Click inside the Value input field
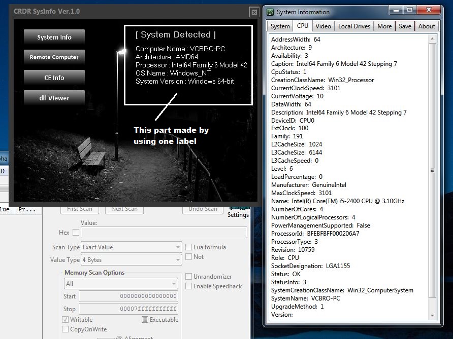 pos(163,232)
